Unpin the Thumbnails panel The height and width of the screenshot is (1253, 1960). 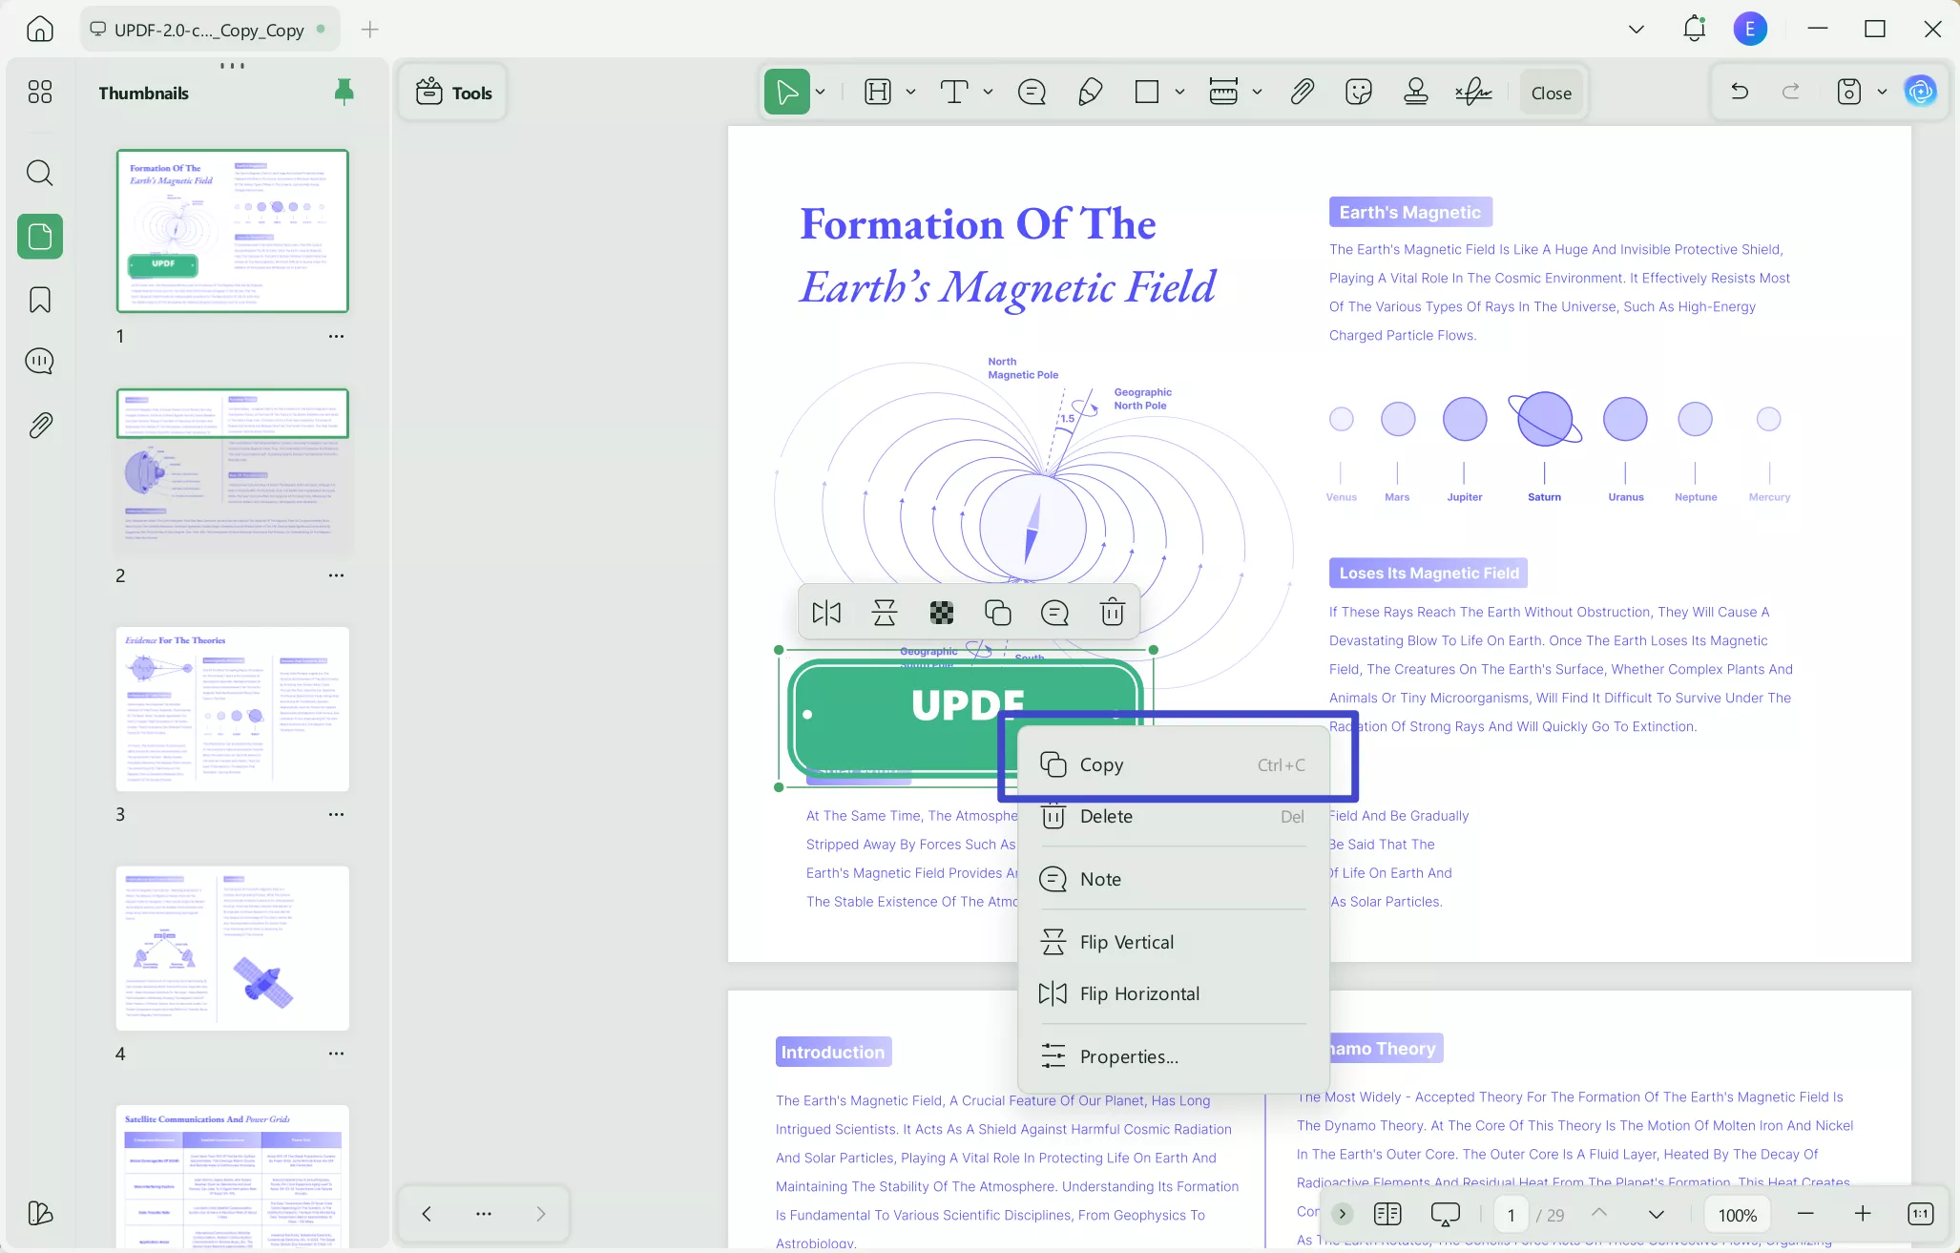tap(344, 92)
